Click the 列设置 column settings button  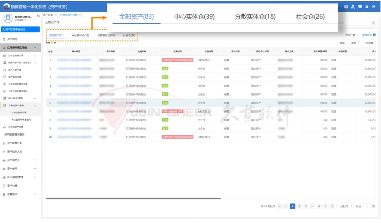pos(368,43)
